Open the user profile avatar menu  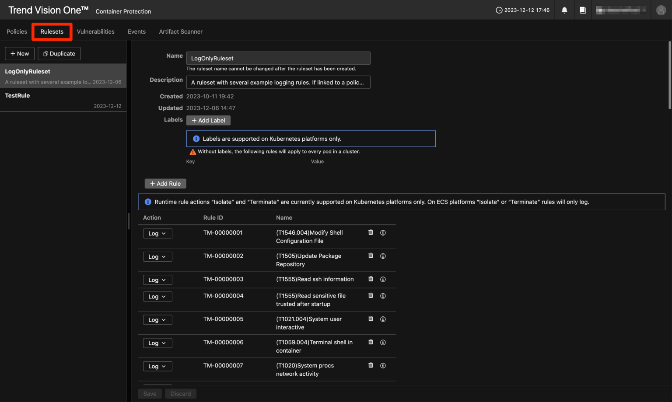coord(661,10)
